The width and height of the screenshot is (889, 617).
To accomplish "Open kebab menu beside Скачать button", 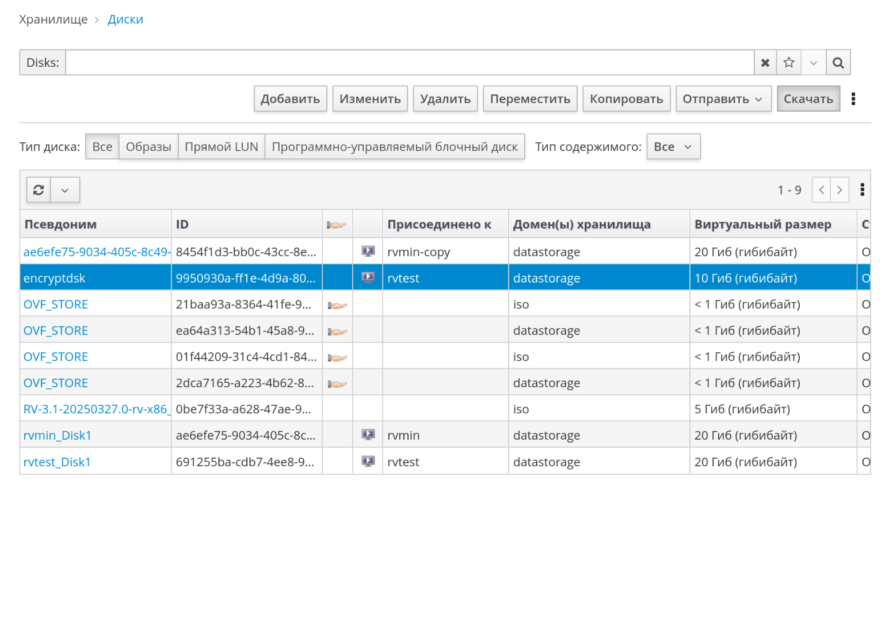I will [853, 99].
